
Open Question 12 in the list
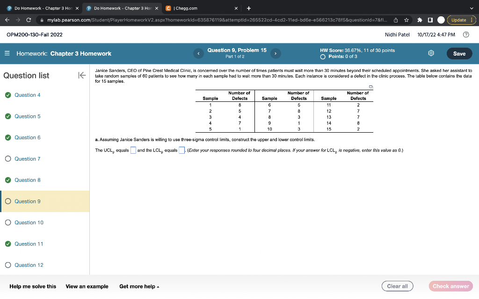[29, 265]
